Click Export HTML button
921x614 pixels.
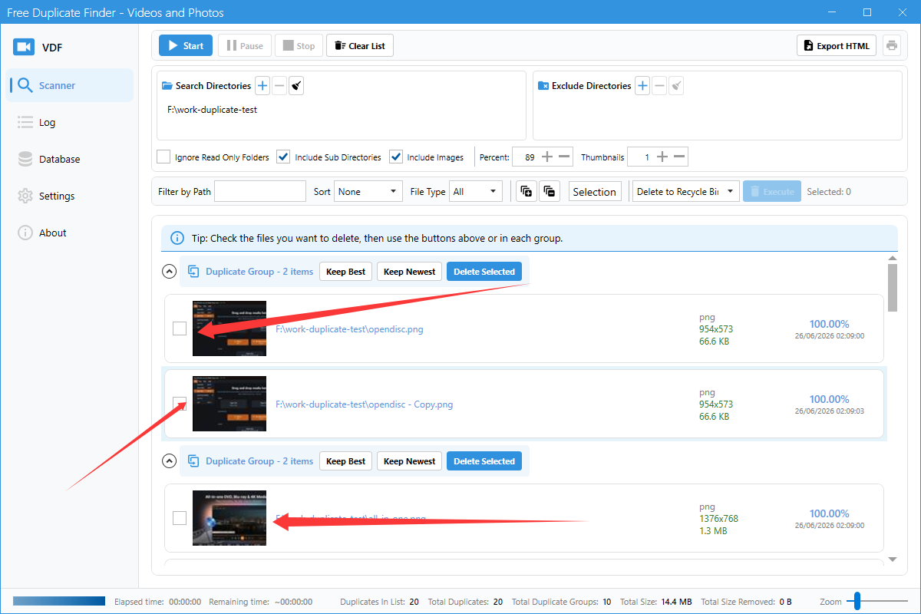click(x=837, y=45)
